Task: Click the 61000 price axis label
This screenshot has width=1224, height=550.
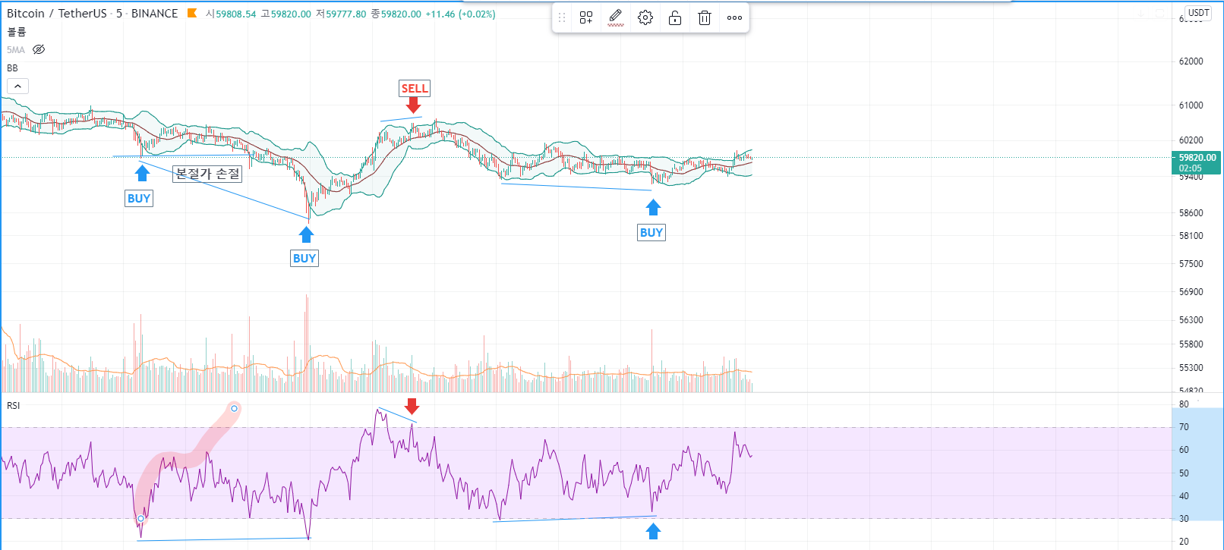Action: click(x=1191, y=105)
